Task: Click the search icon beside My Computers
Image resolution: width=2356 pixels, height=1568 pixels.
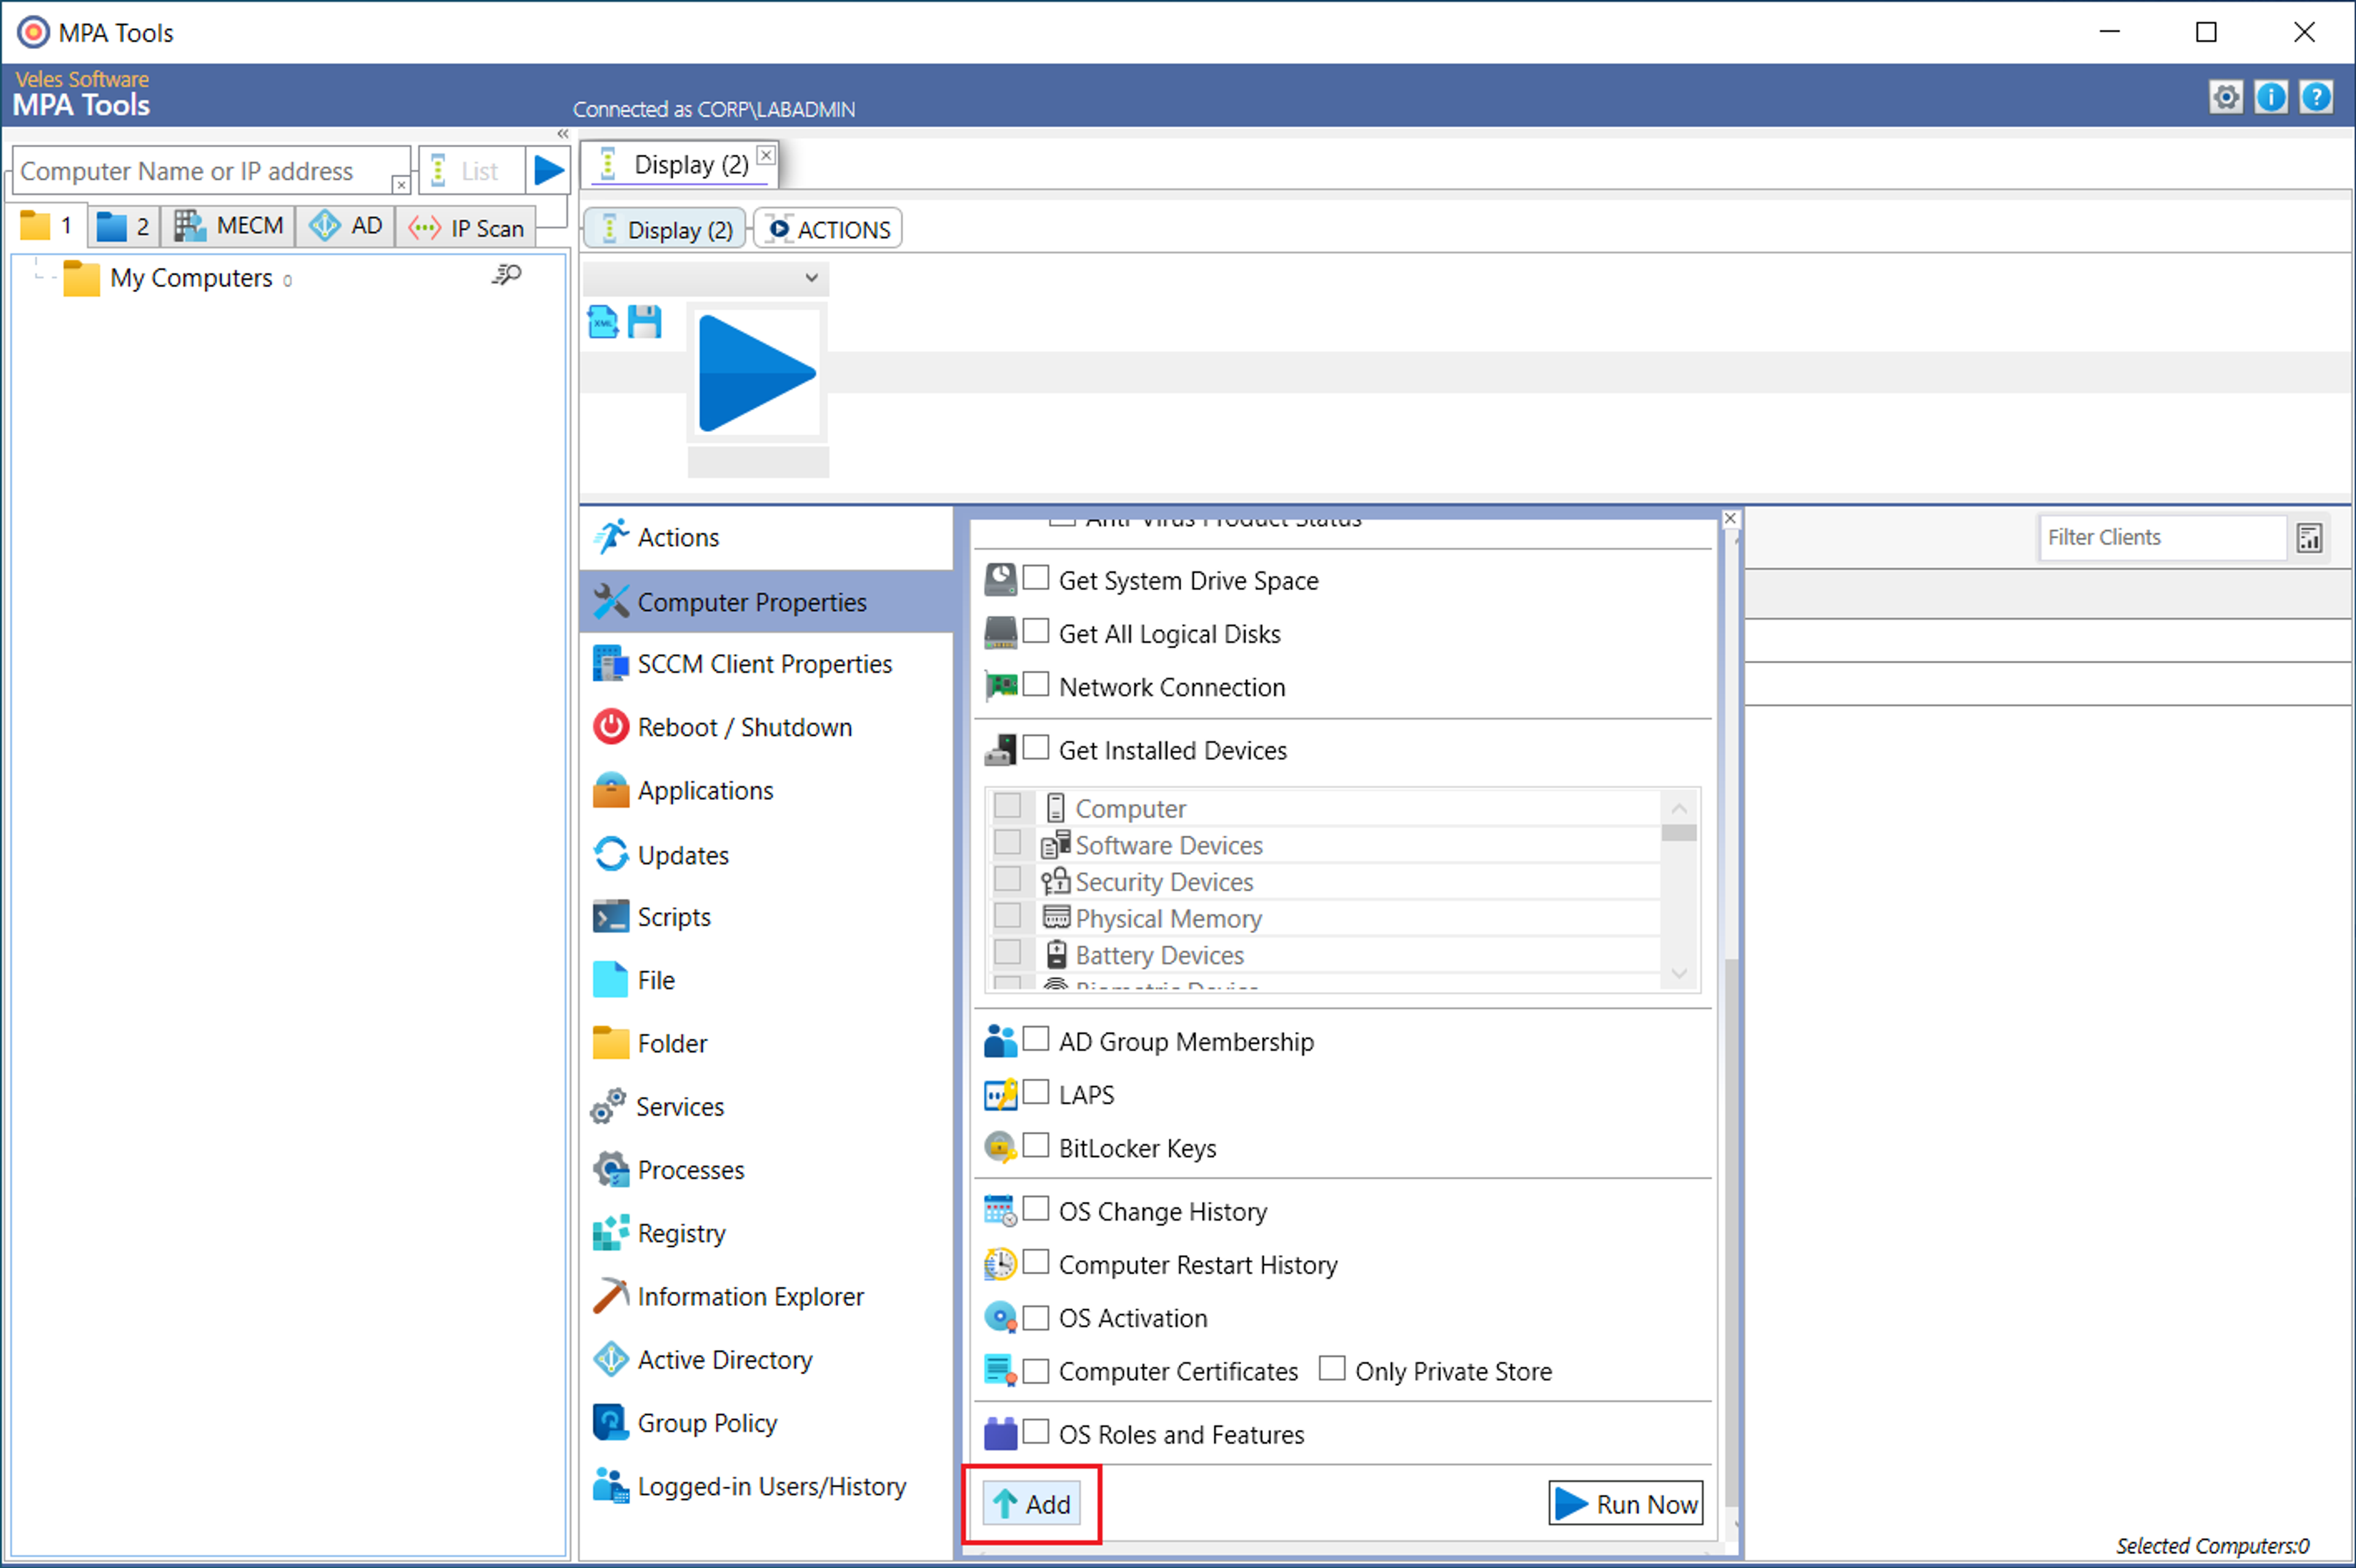Action: click(x=507, y=275)
